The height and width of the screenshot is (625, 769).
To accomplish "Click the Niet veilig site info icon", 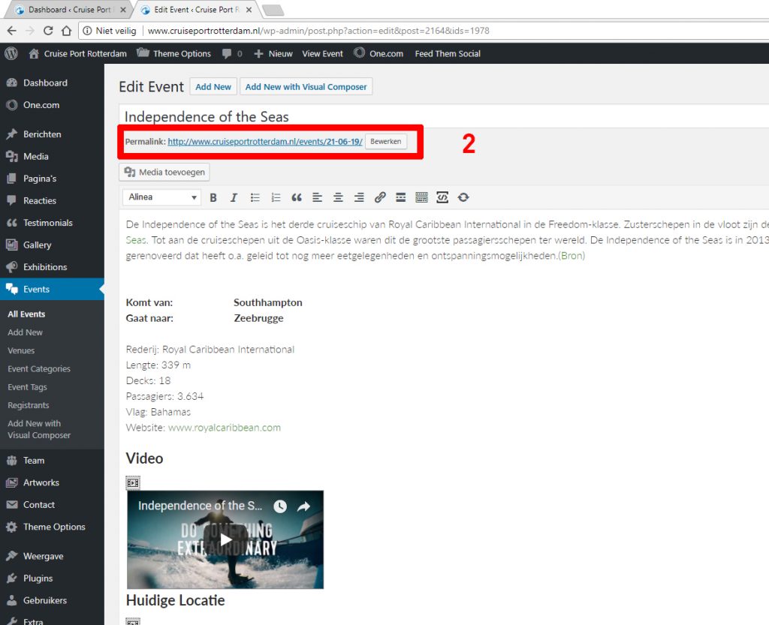I will (x=87, y=30).
